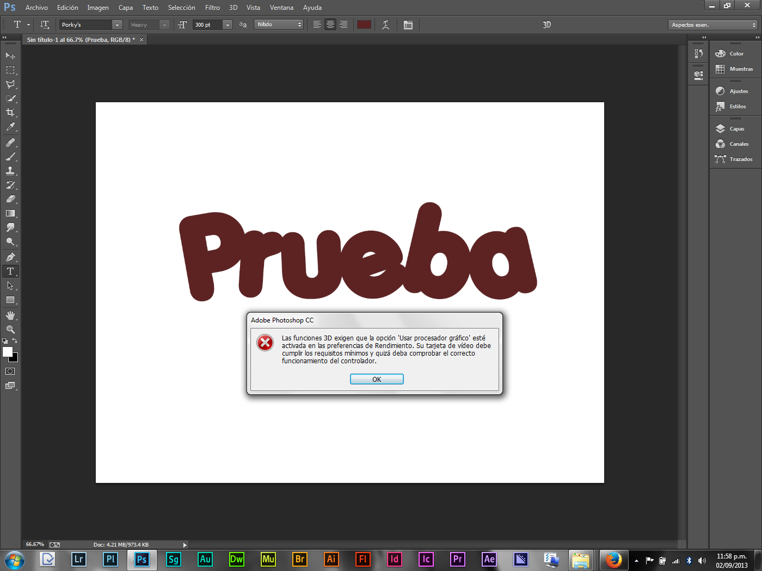The height and width of the screenshot is (571, 762).
Task: Expand the toolbar to two columns
Action: pos(5,37)
